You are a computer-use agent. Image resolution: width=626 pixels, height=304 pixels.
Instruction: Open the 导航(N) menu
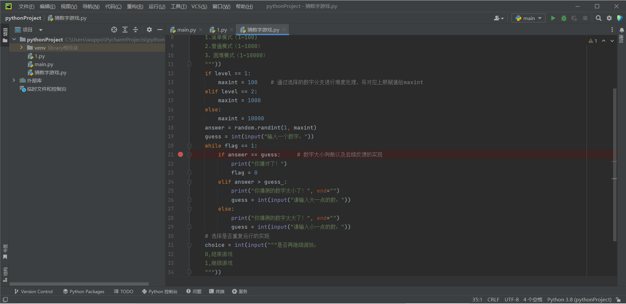[x=91, y=6]
